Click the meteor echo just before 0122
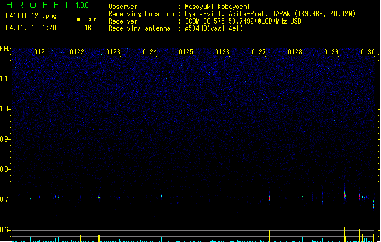 coord(75,198)
